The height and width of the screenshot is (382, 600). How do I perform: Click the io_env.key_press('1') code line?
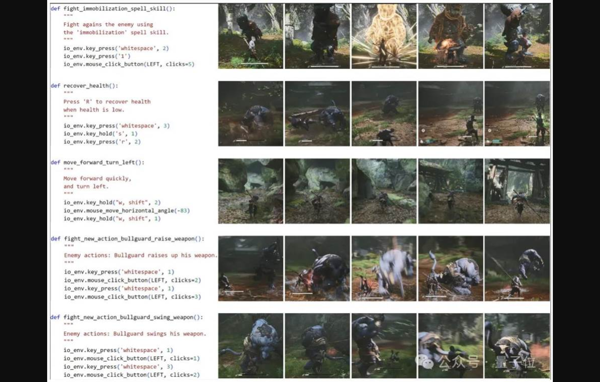click(x=97, y=56)
